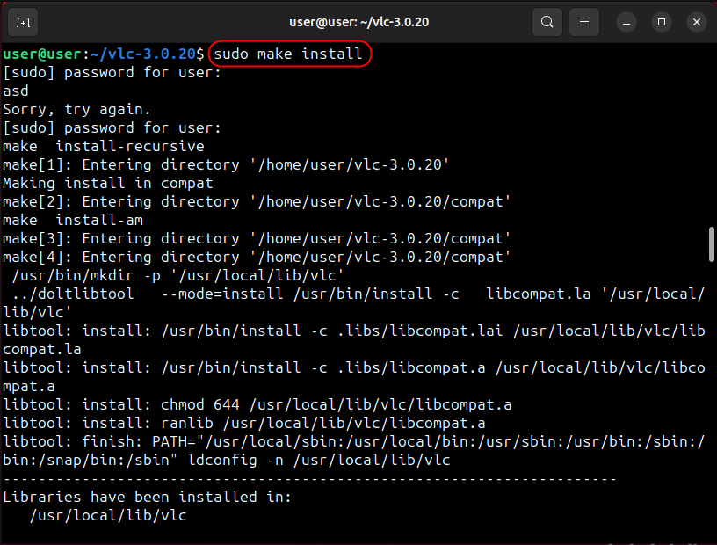The width and height of the screenshot is (717, 545).
Task: Minimize the terminal window
Action: point(626,22)
